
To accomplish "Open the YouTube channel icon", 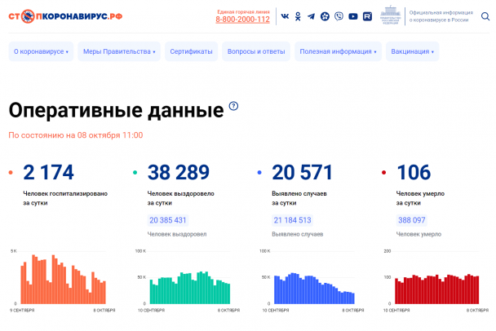I will (352, 16).
